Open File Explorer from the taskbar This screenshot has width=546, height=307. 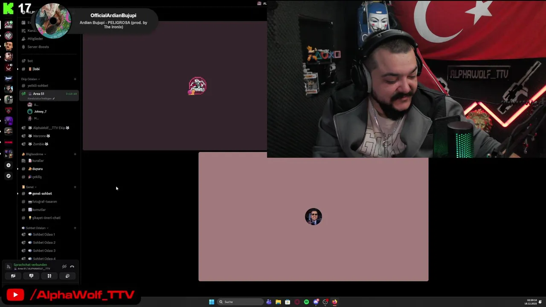point(278,302)
